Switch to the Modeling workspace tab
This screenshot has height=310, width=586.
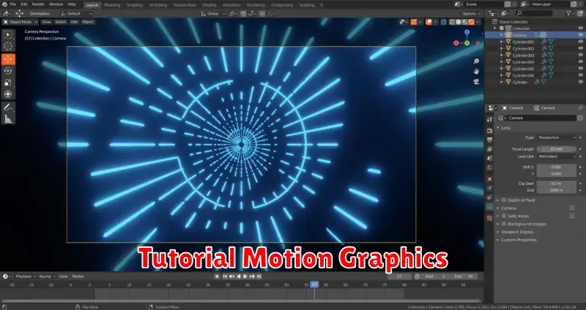(x=112, y=5)
